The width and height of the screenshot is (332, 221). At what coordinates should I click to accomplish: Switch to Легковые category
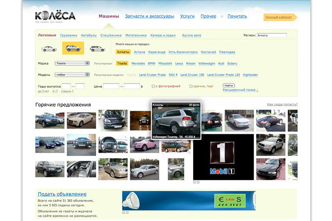coord(47,35)
